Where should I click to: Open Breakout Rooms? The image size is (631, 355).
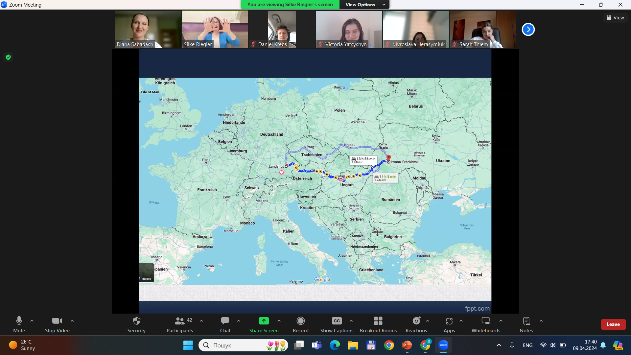[378, 324]
